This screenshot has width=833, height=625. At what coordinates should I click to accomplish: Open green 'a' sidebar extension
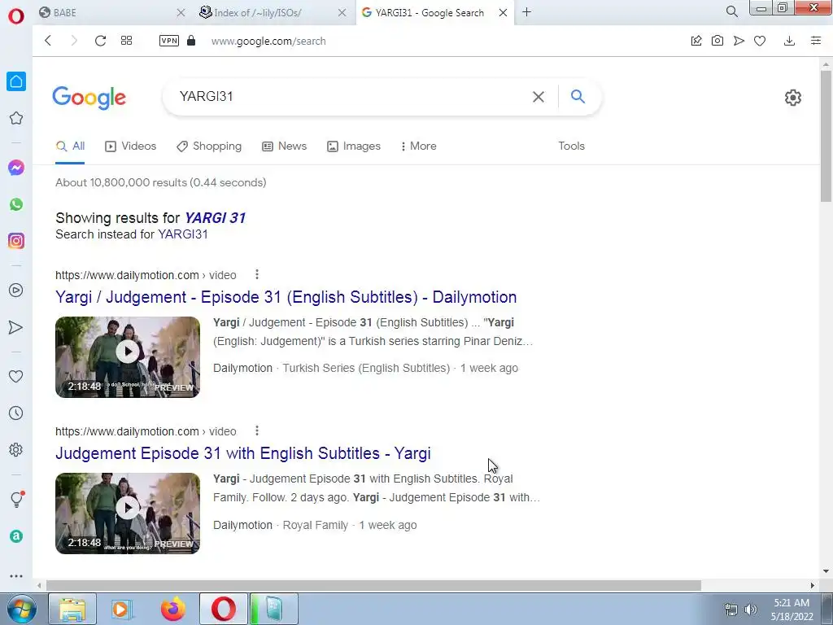tap(16, 536)
